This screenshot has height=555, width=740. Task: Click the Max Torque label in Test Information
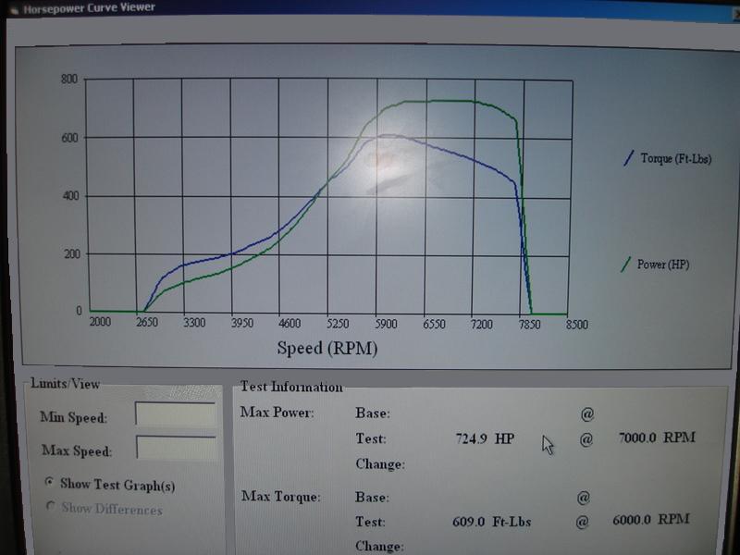pos(281,497)
